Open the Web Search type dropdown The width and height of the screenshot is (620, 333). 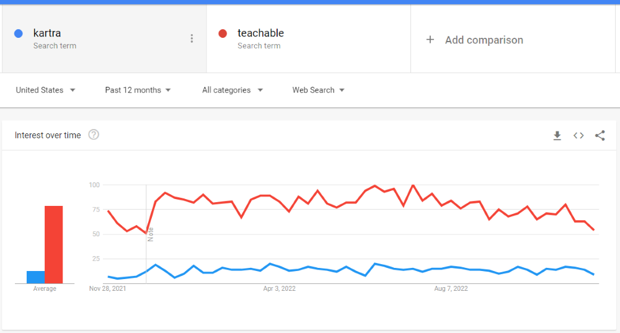318,90
